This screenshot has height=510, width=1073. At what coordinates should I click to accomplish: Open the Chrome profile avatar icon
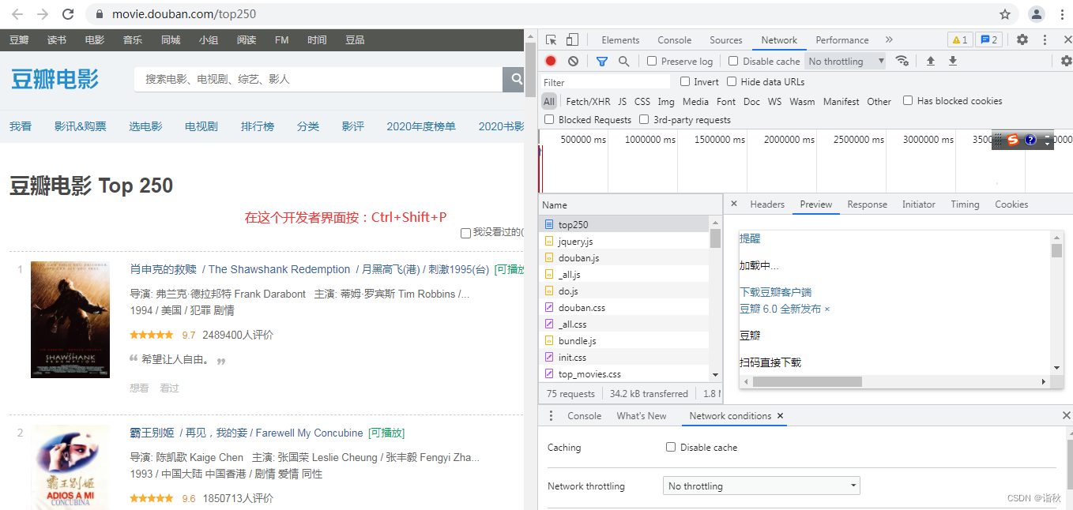(x=1036, y=14)
